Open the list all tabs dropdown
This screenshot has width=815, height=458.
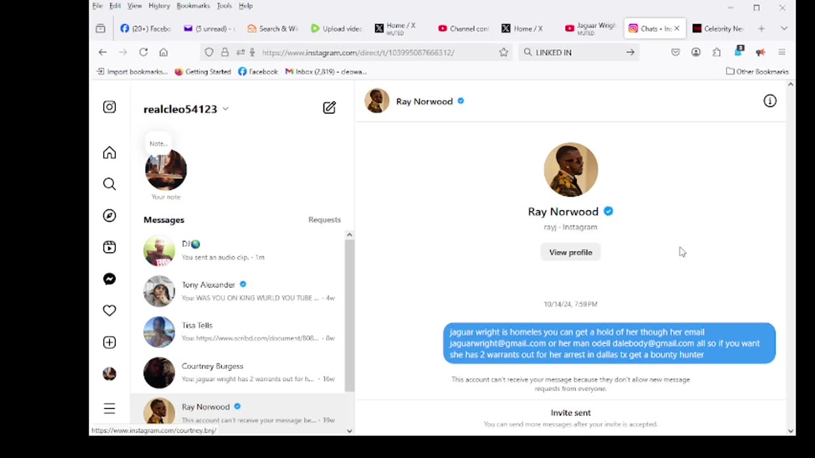tap(784, 29)
